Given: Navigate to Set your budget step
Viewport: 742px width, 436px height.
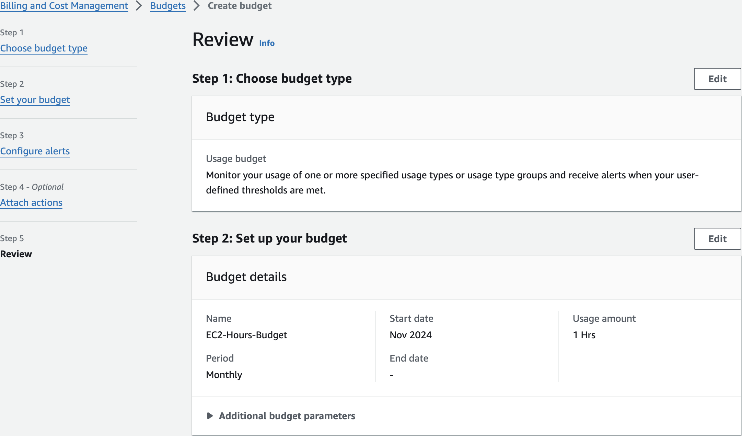Looking at the screenshot, I should [x=35, y=100].
